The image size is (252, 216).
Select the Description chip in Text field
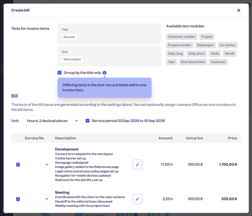pyautogui.click(x=72, y=59)
